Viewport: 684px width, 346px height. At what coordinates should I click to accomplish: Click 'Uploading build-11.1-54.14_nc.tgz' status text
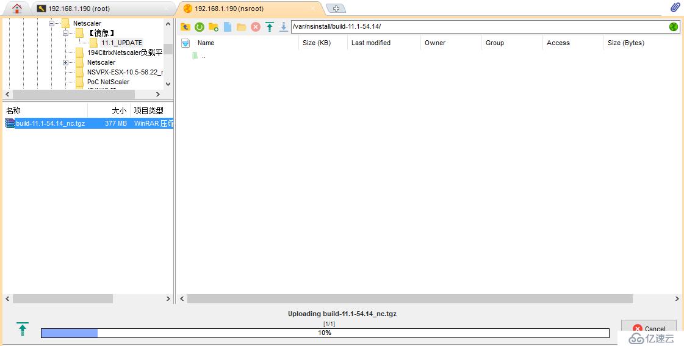342,314
